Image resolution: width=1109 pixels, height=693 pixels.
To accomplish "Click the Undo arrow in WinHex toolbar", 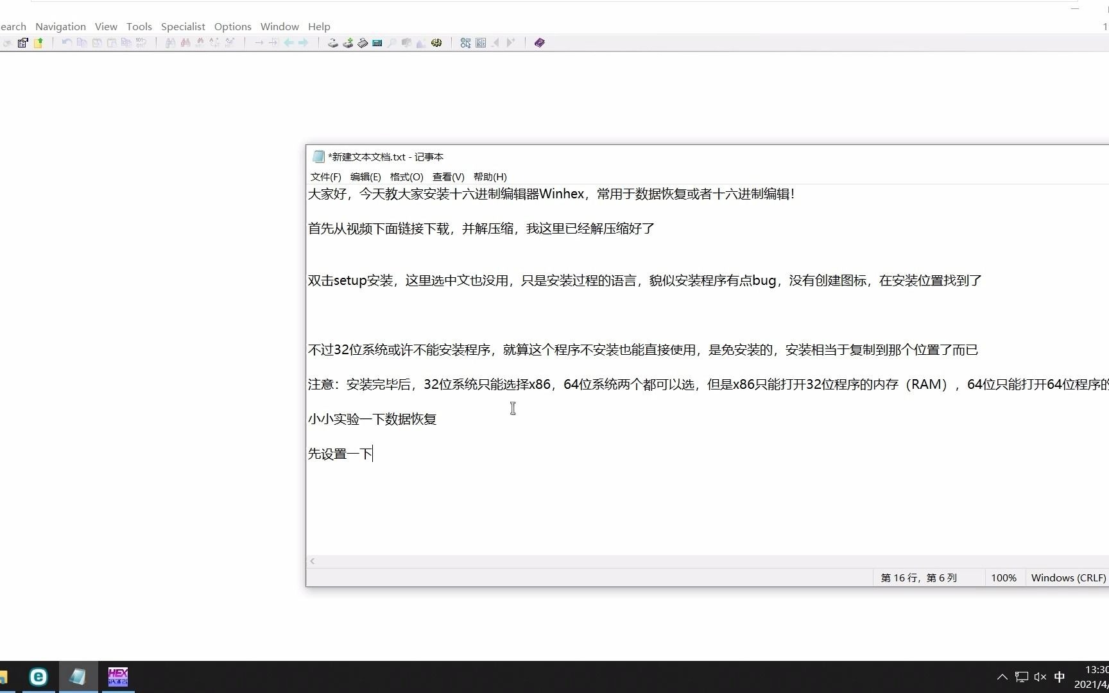I will [x=67, y=43].
